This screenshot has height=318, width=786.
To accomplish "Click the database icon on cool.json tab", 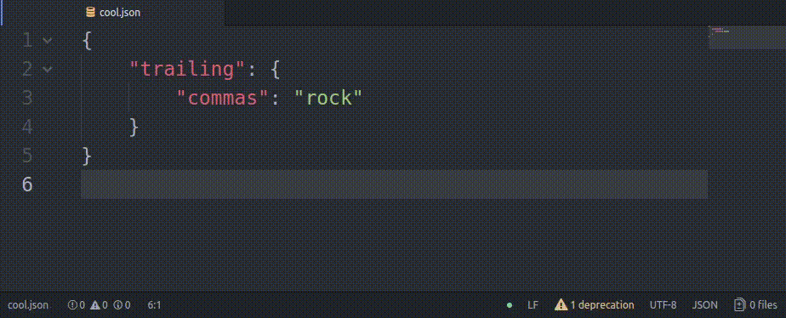I will pyautogui.click(x=91, y=13).
